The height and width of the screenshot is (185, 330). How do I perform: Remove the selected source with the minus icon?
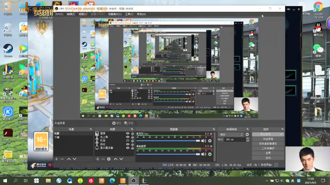pos(103,159)
